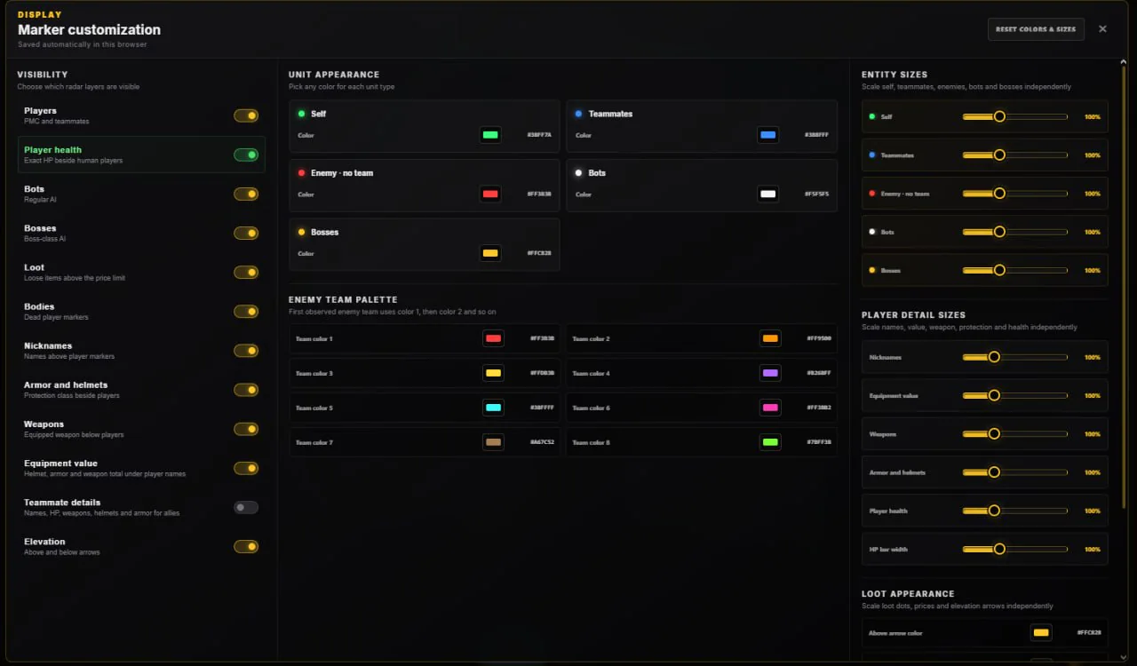Screen dimensions: 1137x666
Task: Adjust the Nicknames detail size slider
Action: point(1015,357)
